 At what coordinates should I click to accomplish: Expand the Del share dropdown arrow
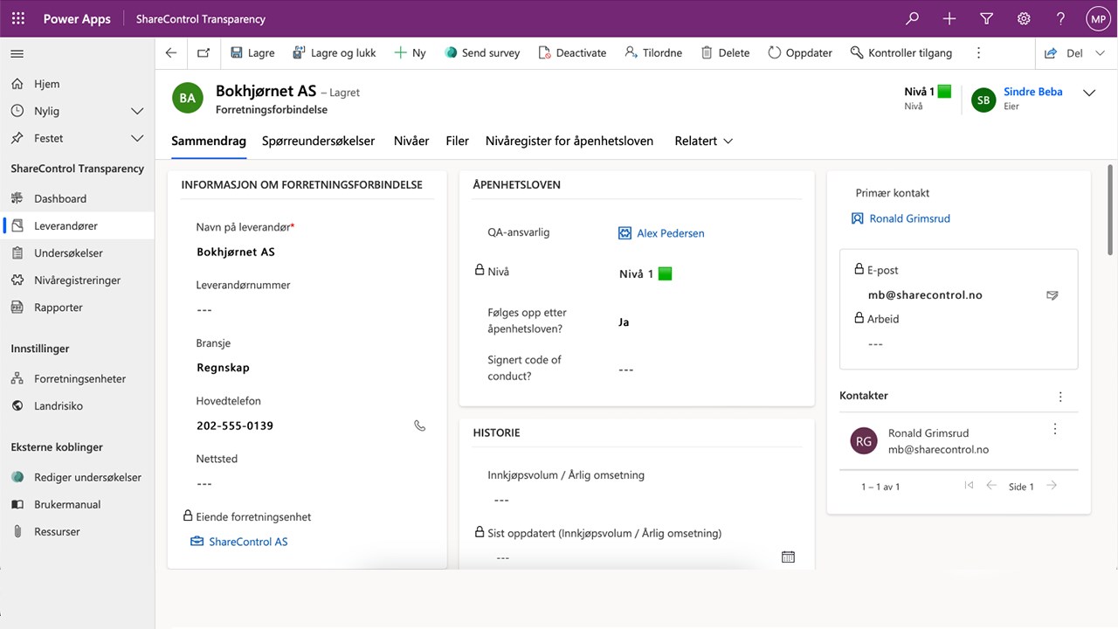click(x=1101, y=52)
